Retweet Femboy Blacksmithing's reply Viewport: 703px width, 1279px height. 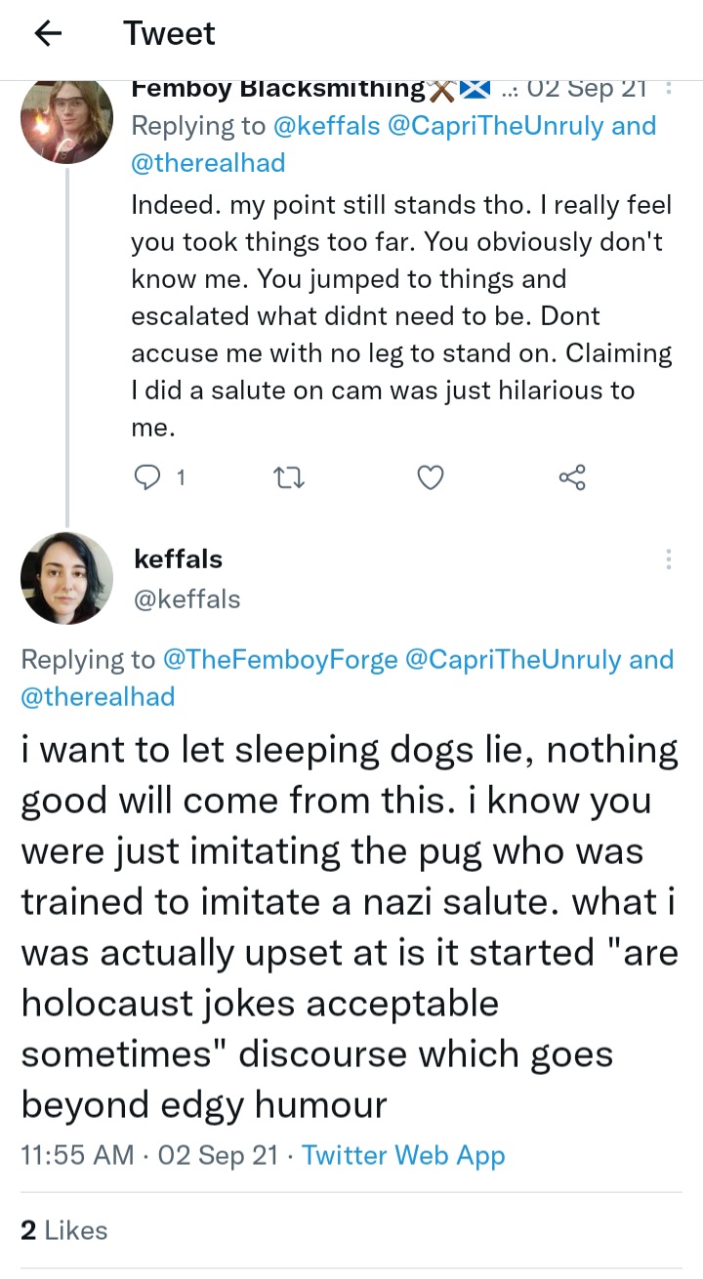[x=290, y=476]
